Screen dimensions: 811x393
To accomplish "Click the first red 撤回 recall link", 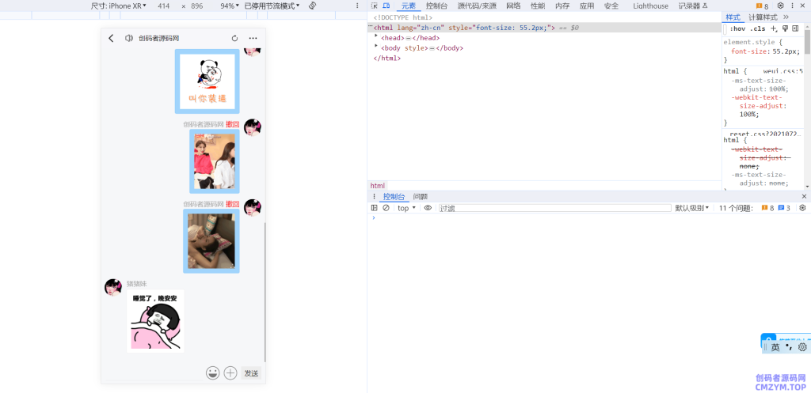I will coord(232,124).
